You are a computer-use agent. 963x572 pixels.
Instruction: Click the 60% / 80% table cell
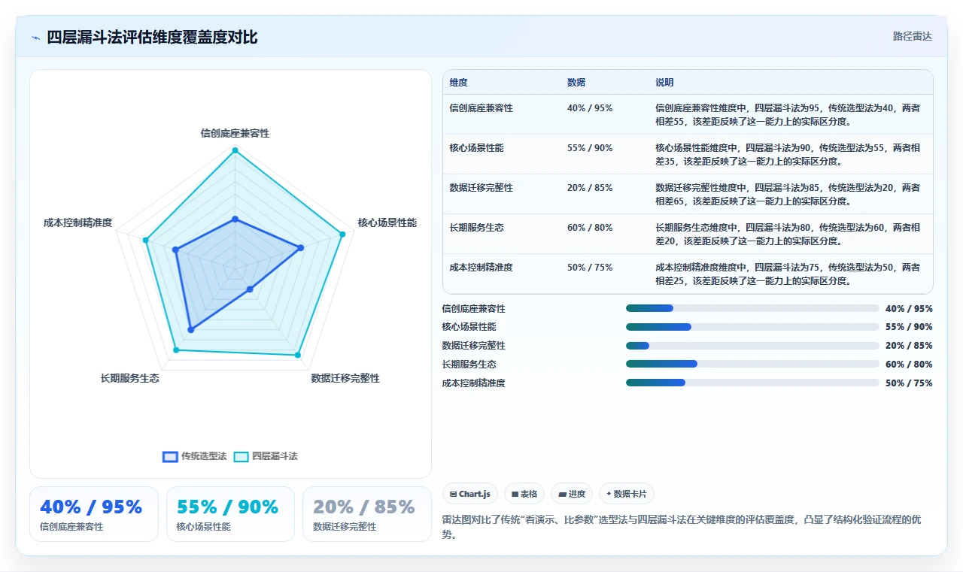(590, 228)
